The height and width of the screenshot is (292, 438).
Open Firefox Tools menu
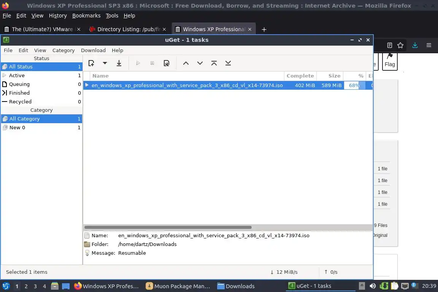(112, 16)
